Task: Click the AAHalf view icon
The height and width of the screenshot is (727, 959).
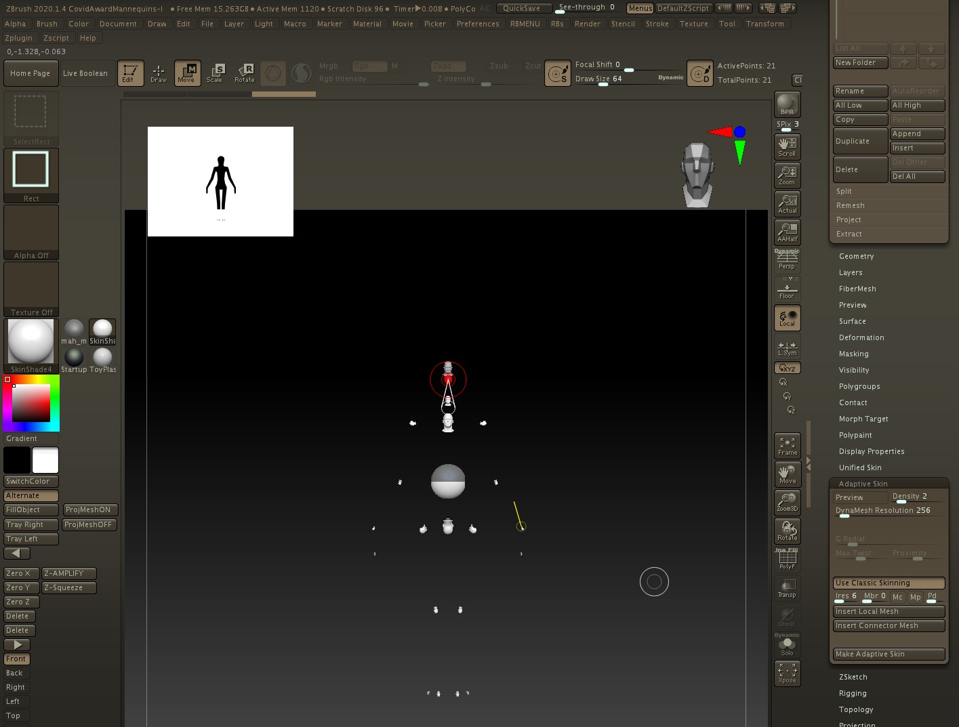Action: (787, 232)
